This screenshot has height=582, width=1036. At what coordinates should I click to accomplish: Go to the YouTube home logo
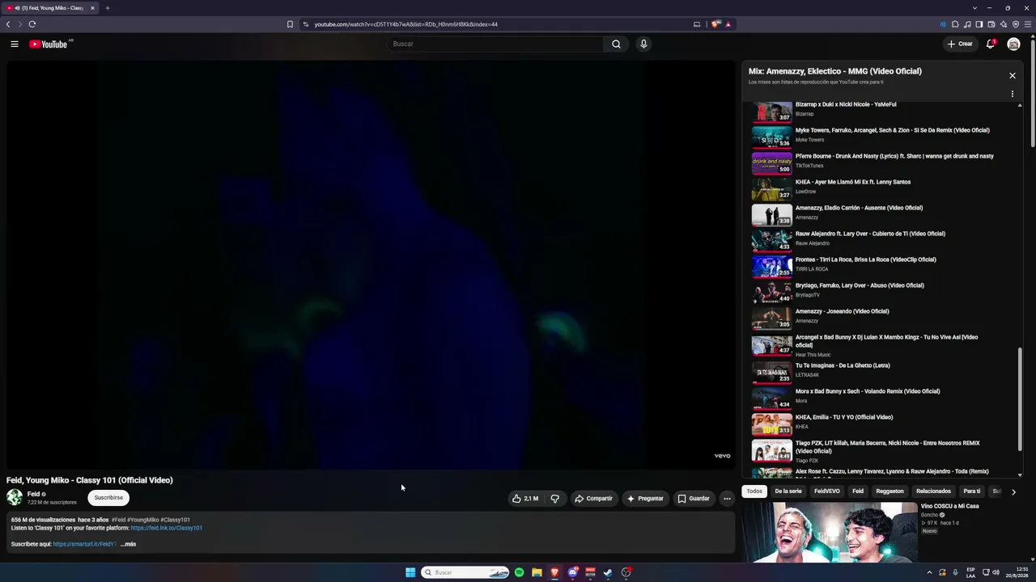coord(49,44)
